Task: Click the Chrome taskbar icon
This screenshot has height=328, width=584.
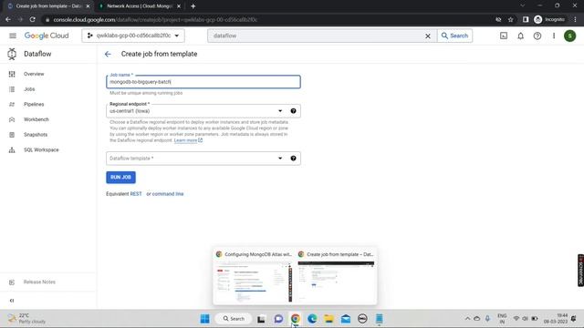Action: (x=296, y=319)
